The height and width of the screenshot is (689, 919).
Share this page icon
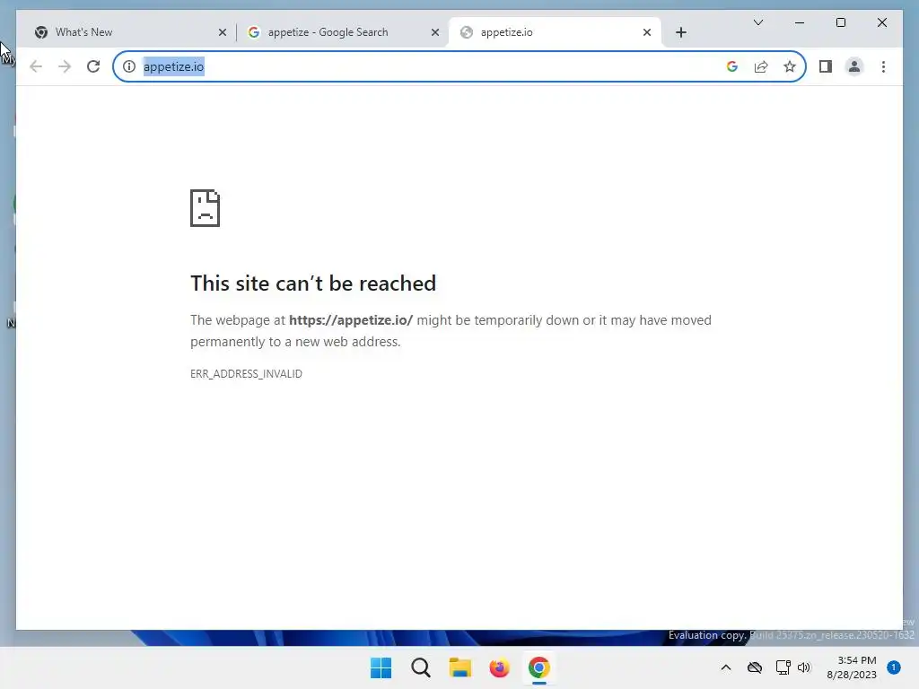pos(761,66)
